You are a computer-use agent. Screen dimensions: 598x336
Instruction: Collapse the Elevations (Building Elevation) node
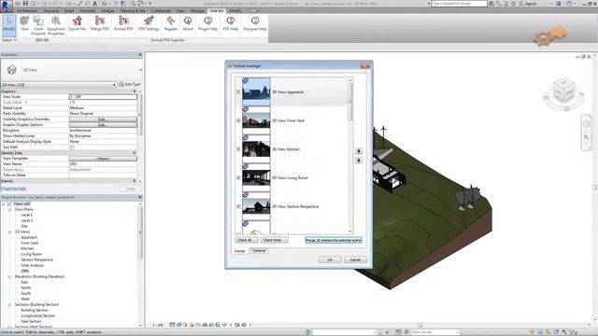pos(9,276)
